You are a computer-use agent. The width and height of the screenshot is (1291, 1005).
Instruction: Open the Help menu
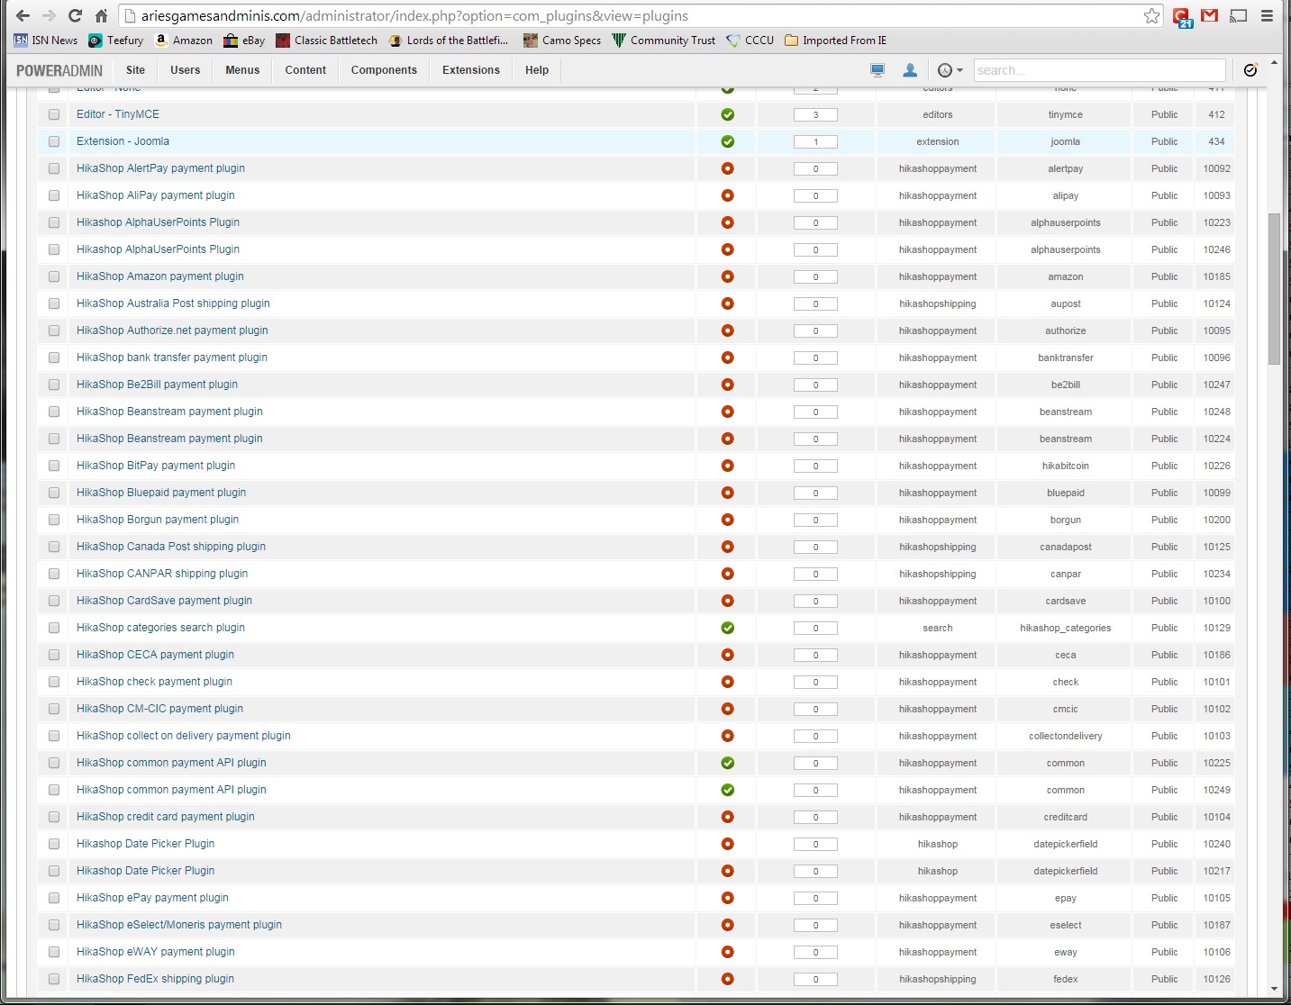(x=537, y=70)
